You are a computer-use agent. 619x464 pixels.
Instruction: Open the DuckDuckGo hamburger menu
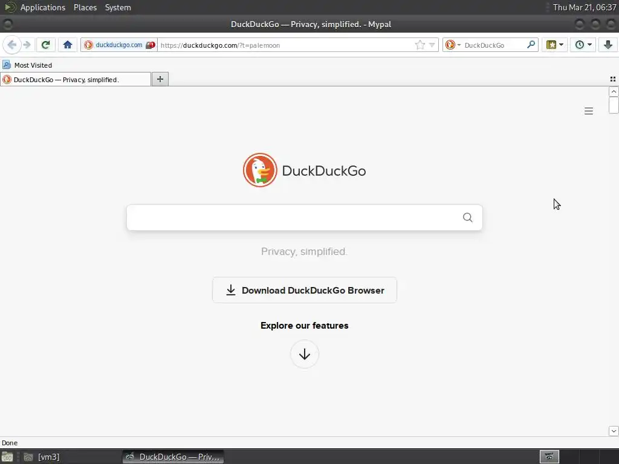pos(589,111)
